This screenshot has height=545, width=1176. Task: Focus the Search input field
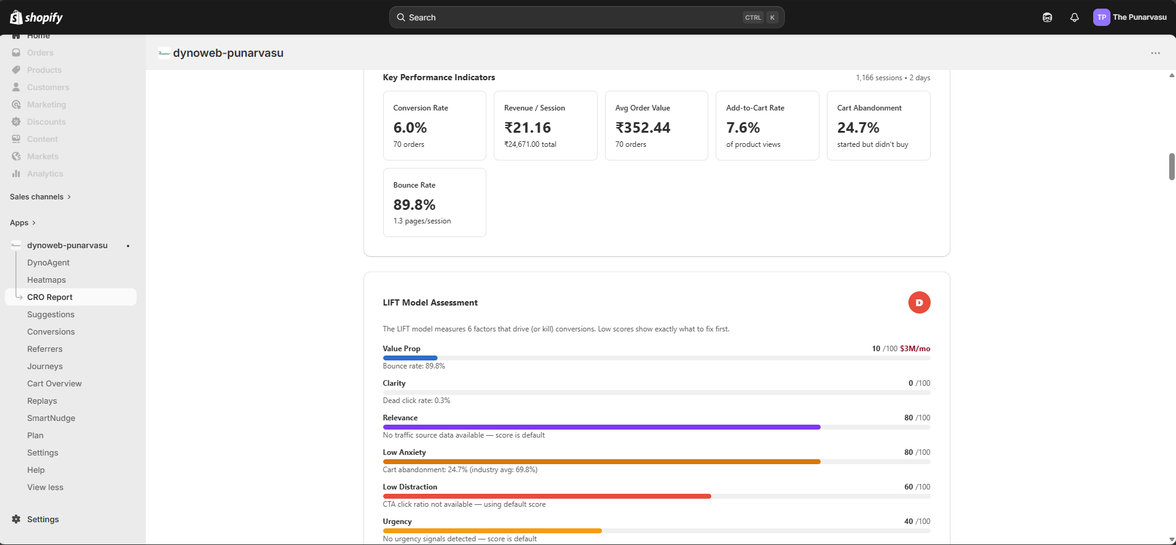pos(575,17)
